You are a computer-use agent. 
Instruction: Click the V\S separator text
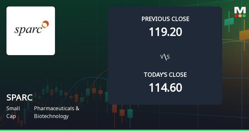pyautogui.click(x=165, y=57)
